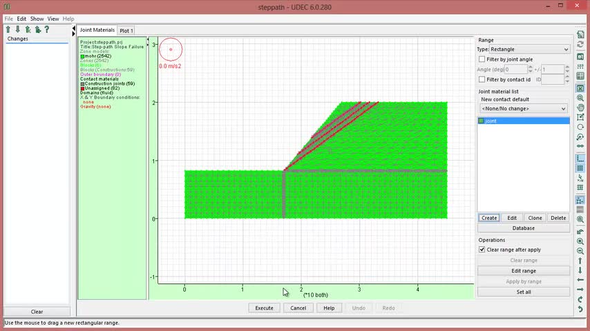Click the UDEC application icon in title bar
Image resolution: width=590 pixels, height=331 pixels.
7,7
